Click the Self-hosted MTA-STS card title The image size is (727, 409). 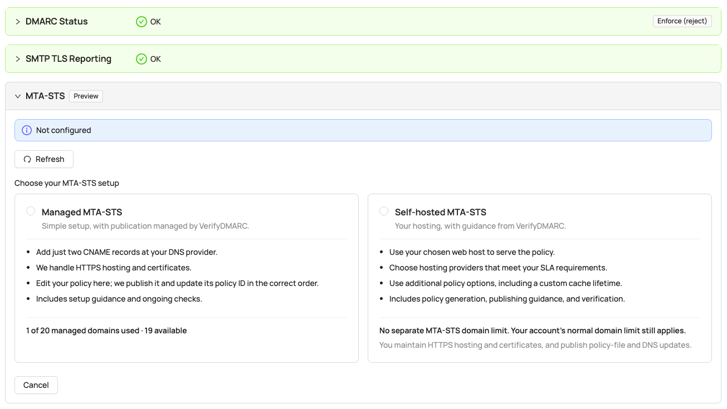point(441,212)
